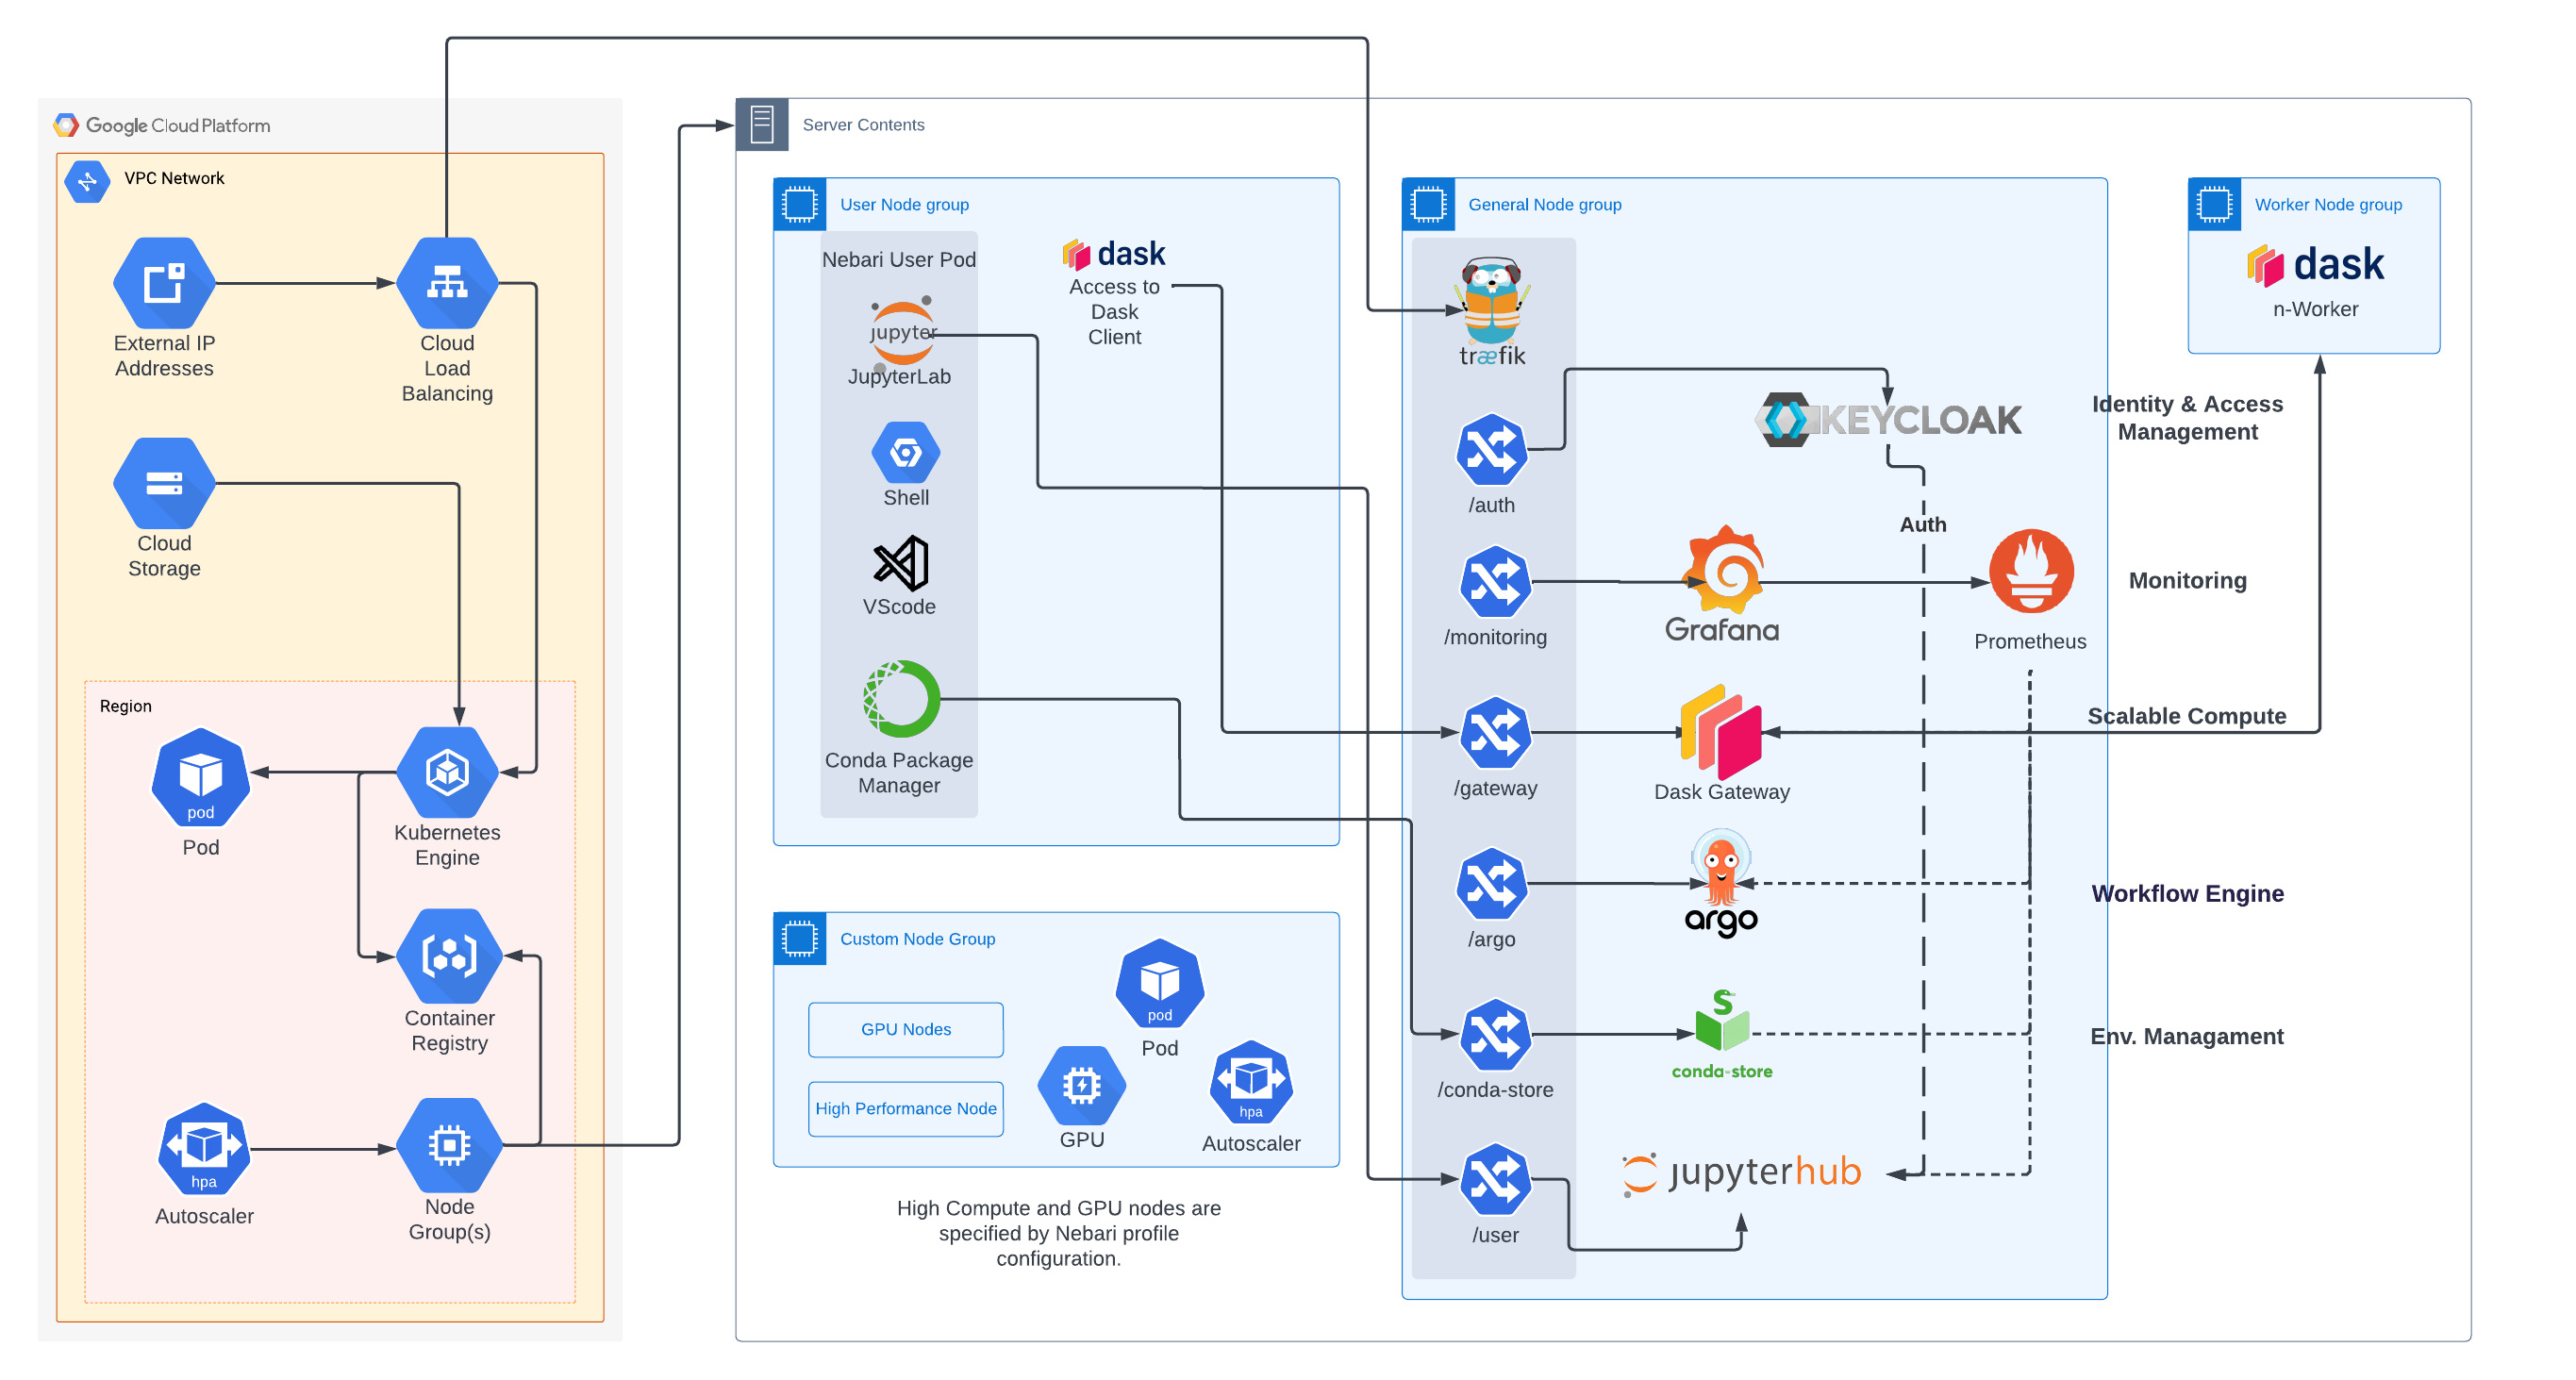Select the Kubernetes Engine icon
Screen dimensions: 2576x1380
448,772
